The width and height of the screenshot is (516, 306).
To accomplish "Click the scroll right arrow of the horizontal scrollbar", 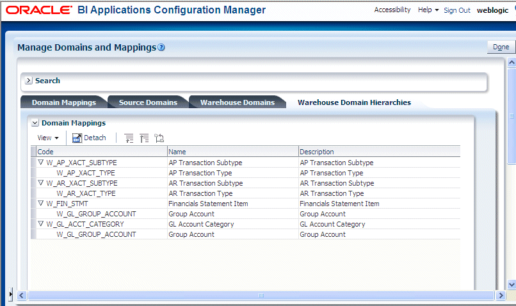I will (501, 296).
